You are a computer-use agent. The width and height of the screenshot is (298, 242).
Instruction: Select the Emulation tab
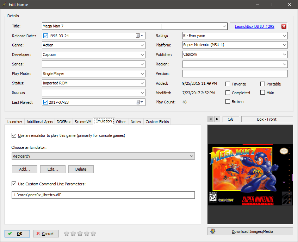click(x=104, y=121)
